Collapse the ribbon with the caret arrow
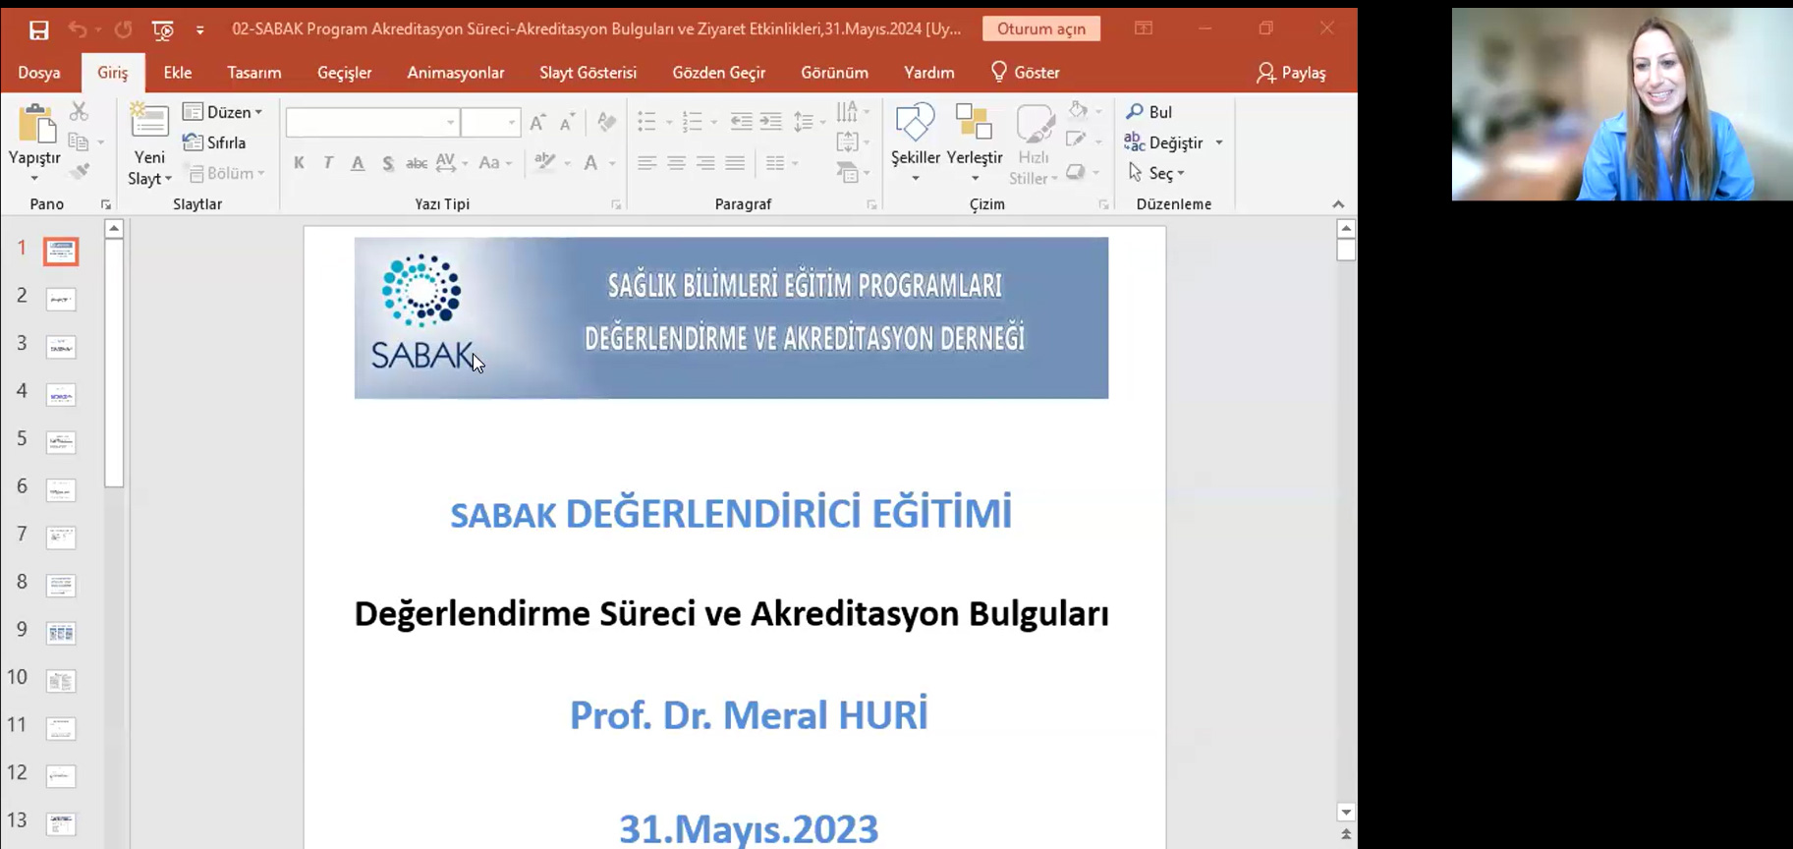Viewport: 1793px width, 849px height. click(1338, 204)
